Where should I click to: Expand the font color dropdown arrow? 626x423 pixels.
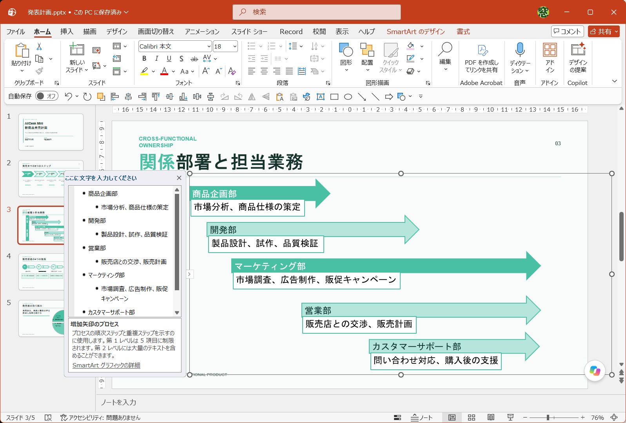tap(173, 71)
